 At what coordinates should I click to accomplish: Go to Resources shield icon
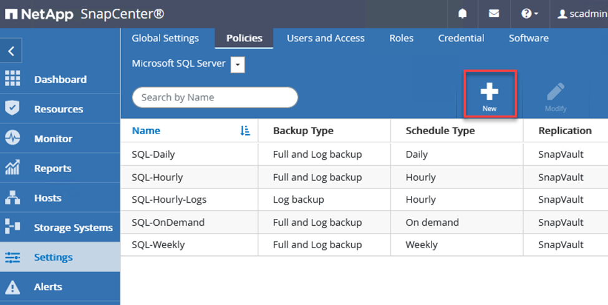click(12, 109)
